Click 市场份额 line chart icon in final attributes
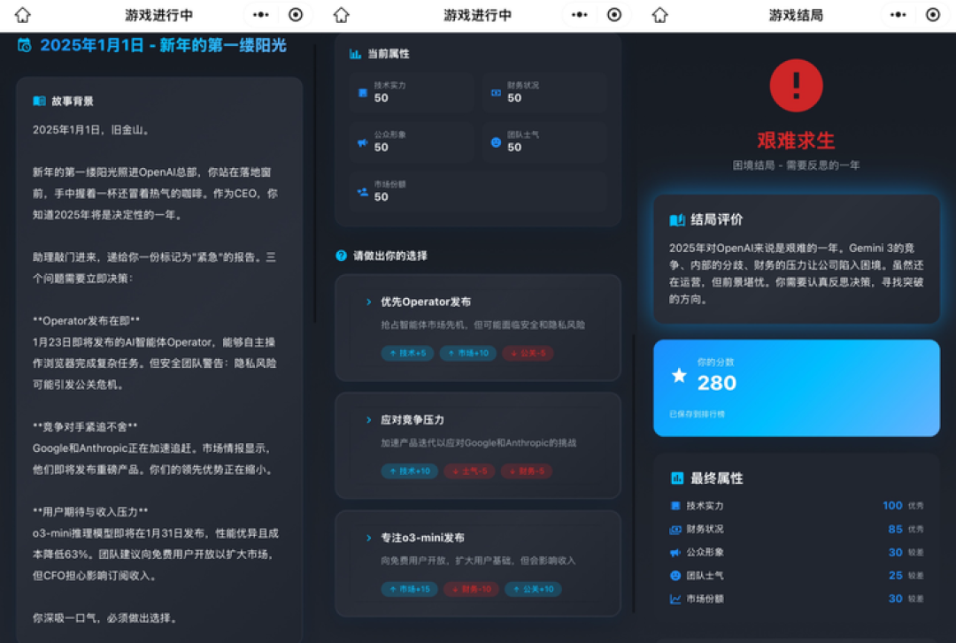956x643 pixels. point(675,599)
